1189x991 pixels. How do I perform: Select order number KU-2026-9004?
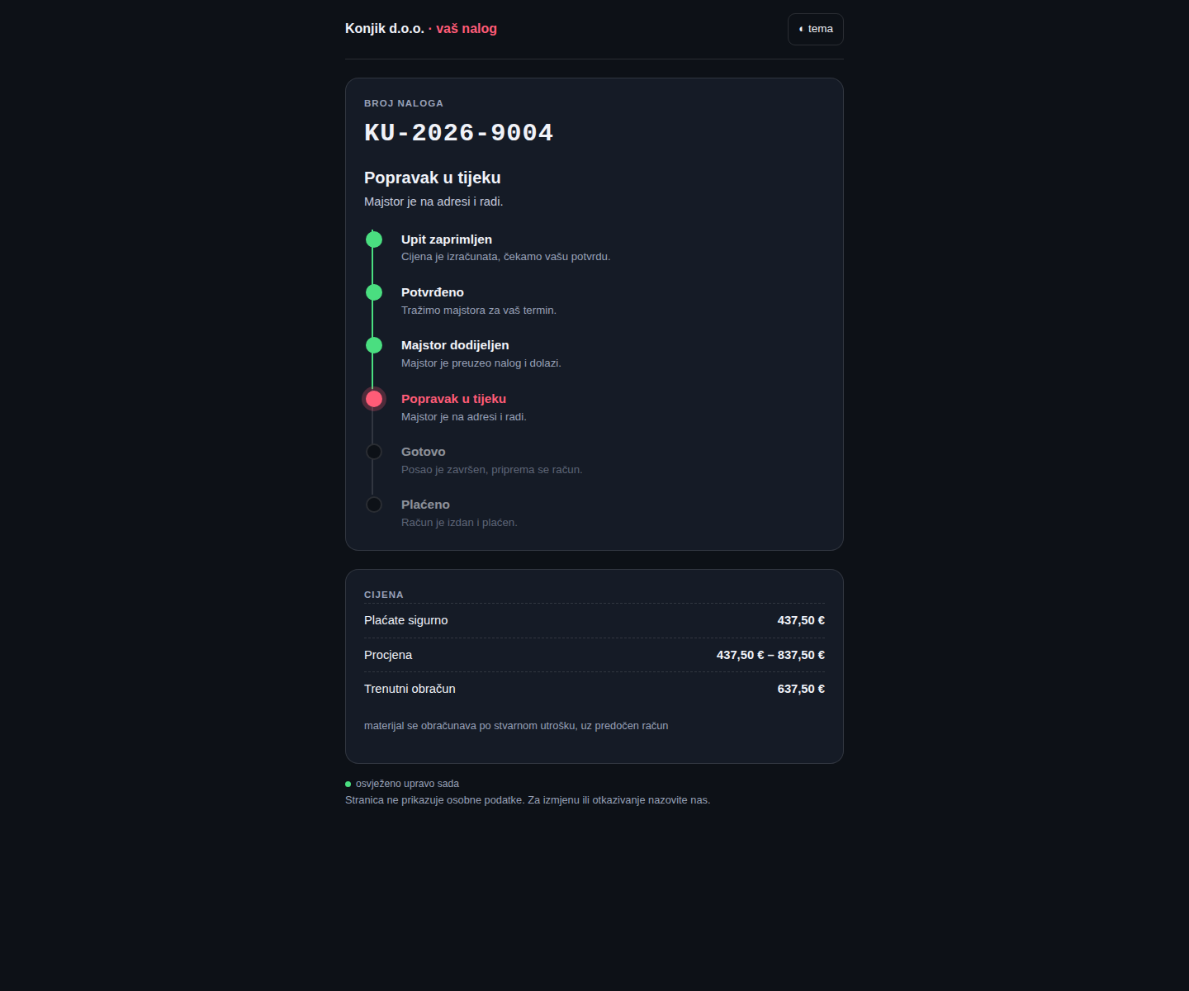[459, 132]
